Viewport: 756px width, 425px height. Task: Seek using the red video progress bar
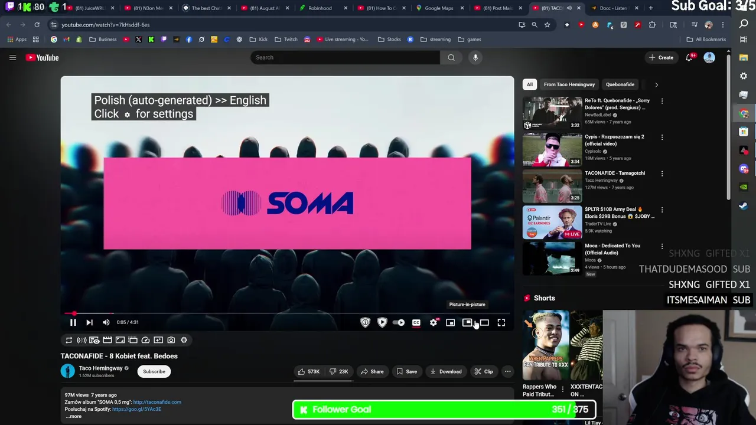pyautogui.click(x=287, y=313)
